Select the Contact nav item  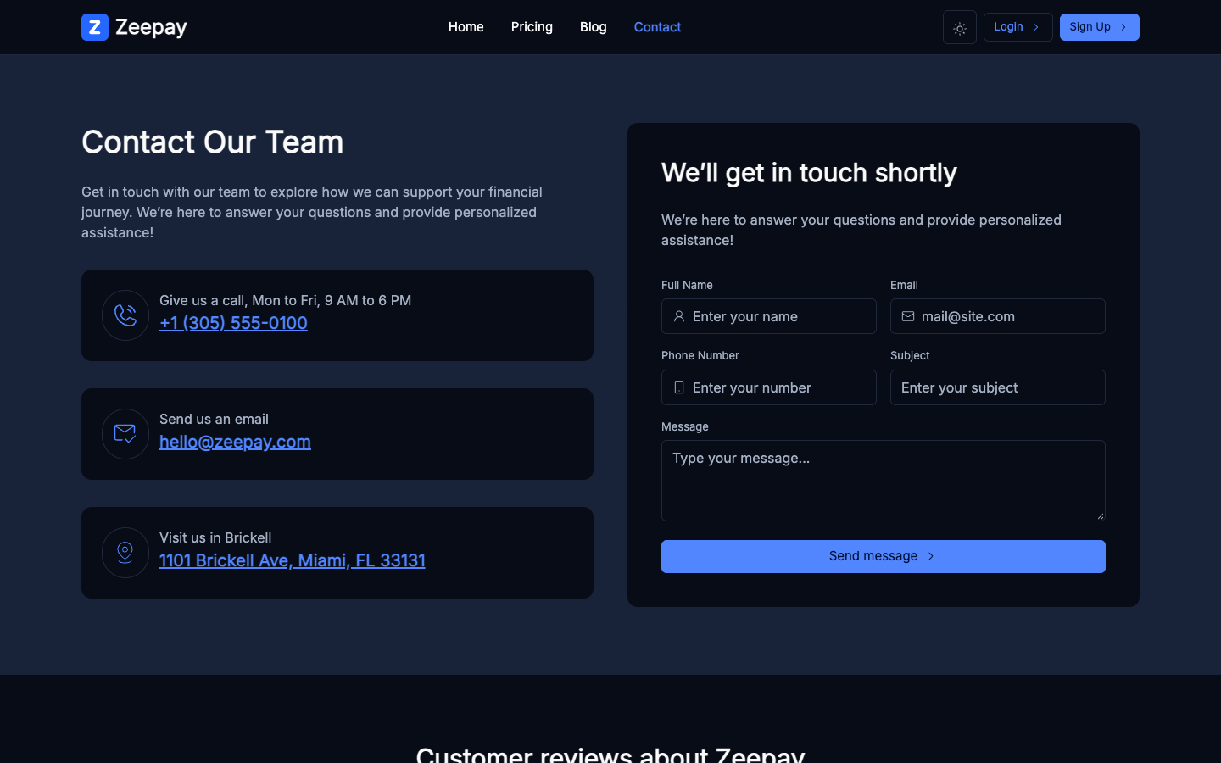pyautogui.click(x=657, y=27)
